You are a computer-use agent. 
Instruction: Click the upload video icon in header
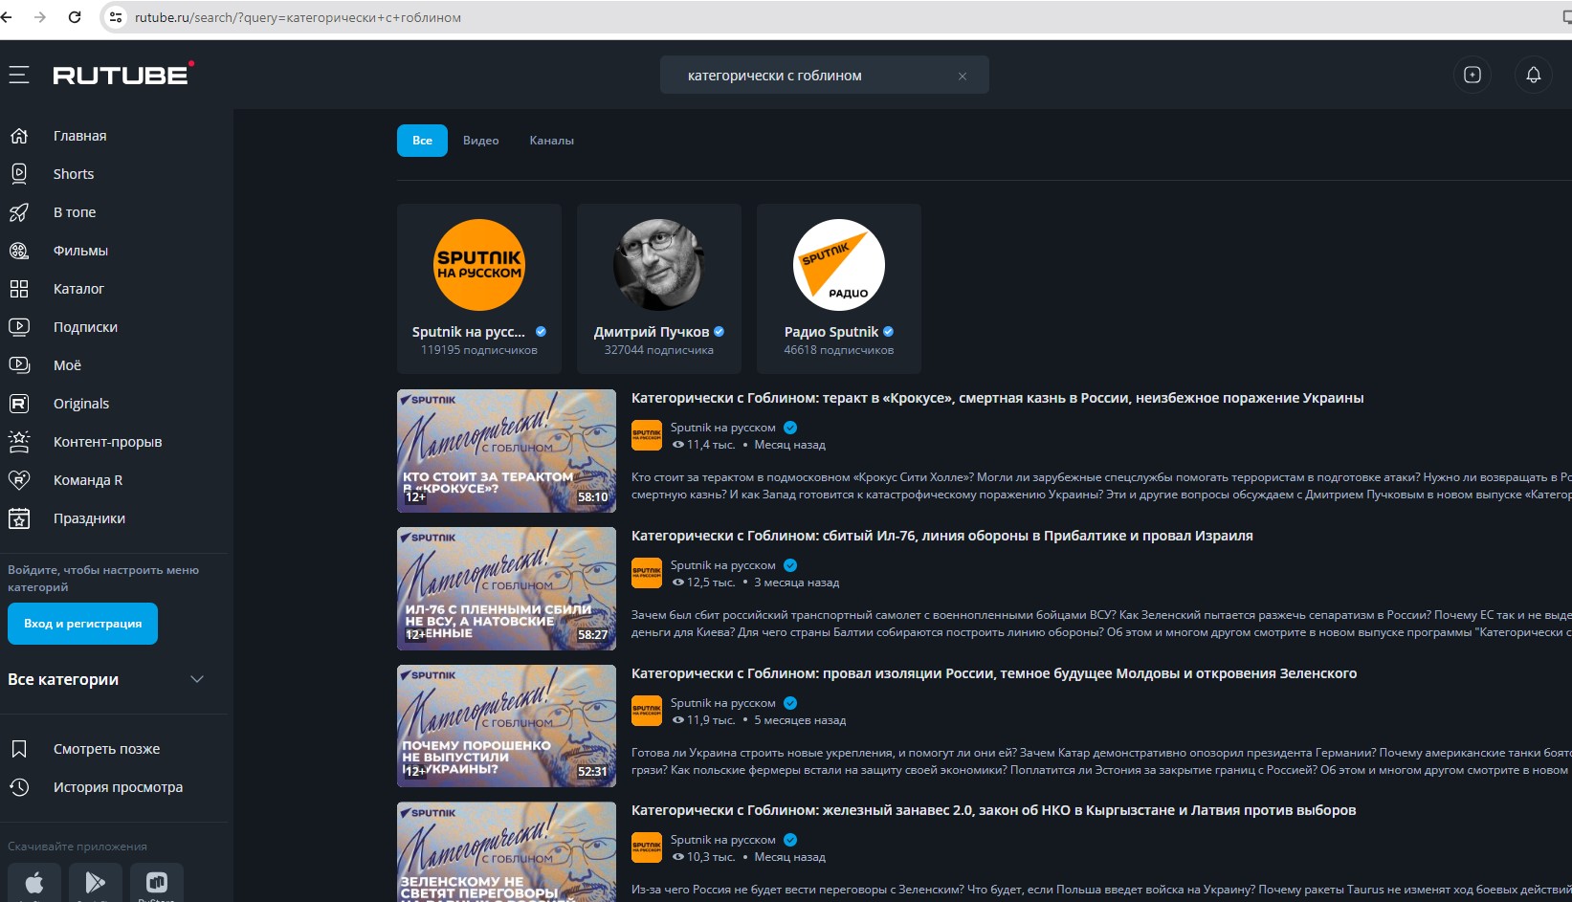pyautogui.click(x=1472, y=75)
